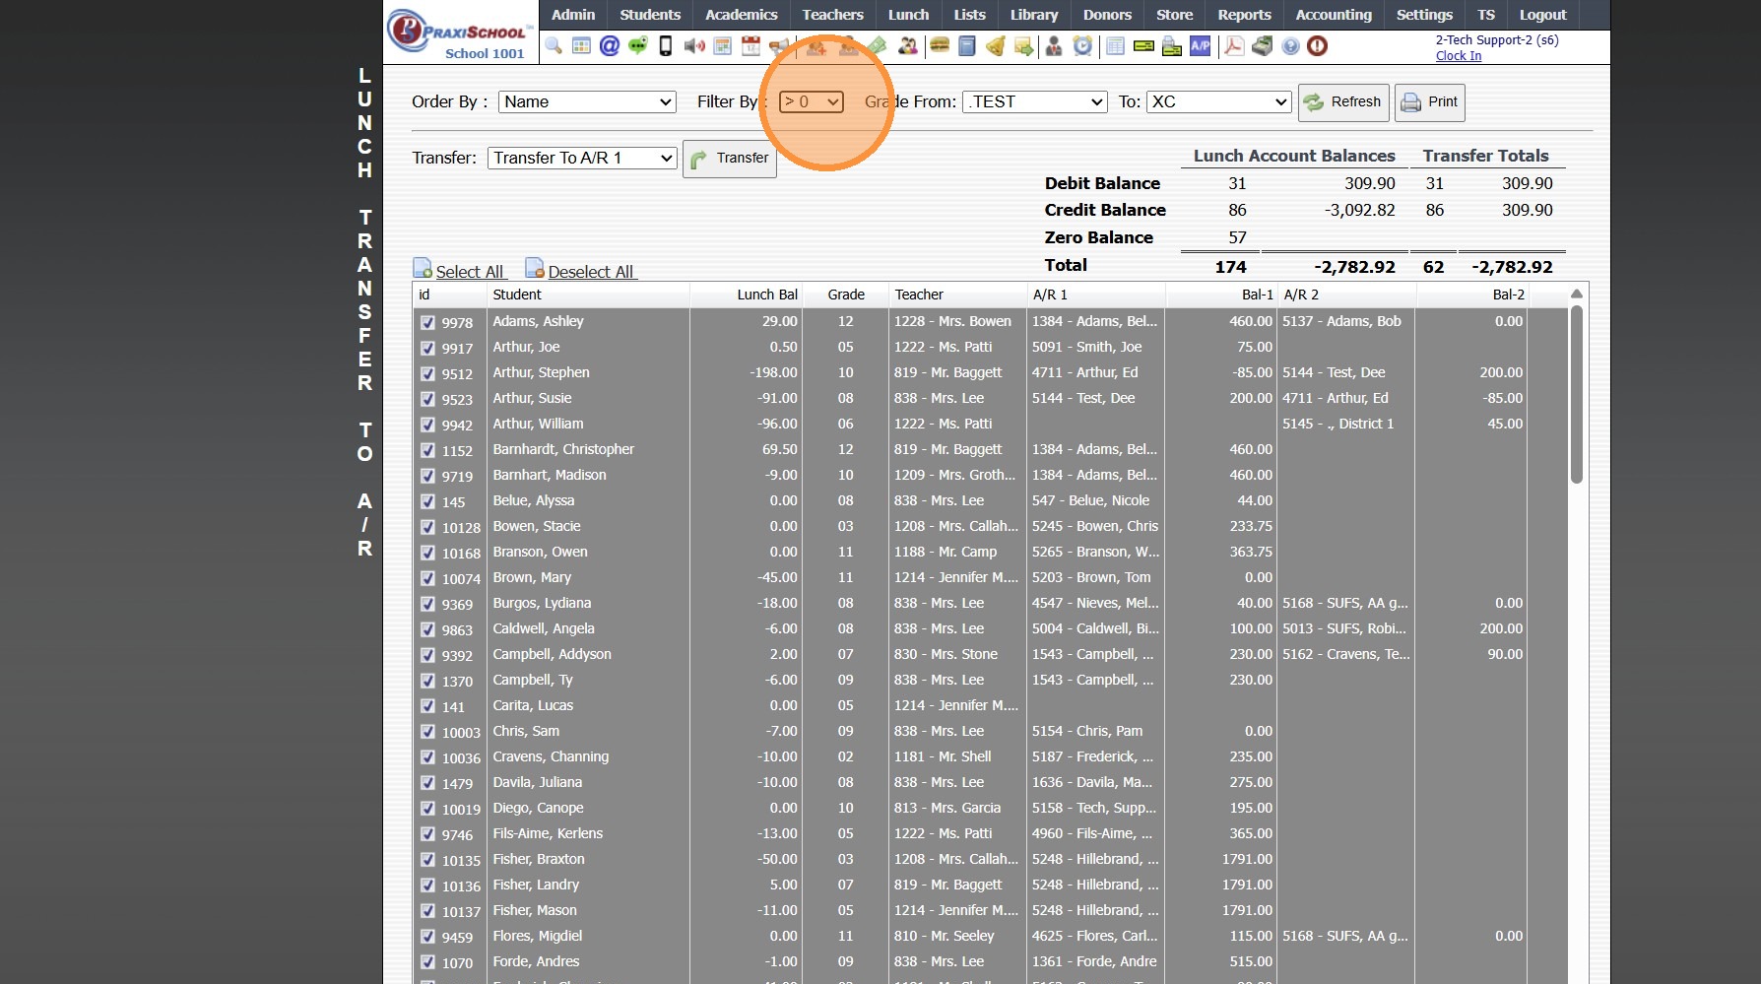This screenshot has height=984, width=1761.
Task: Uncheck the box for 9459 Flores, Migdiel
Action: click(427, 937)
